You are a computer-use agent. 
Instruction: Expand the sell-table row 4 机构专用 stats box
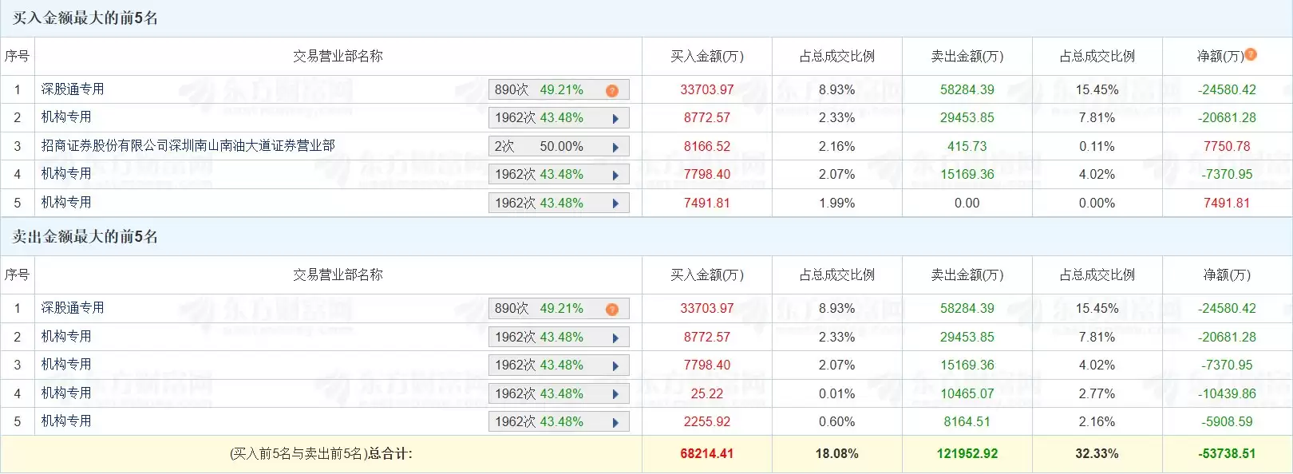(x=615, y=394)
